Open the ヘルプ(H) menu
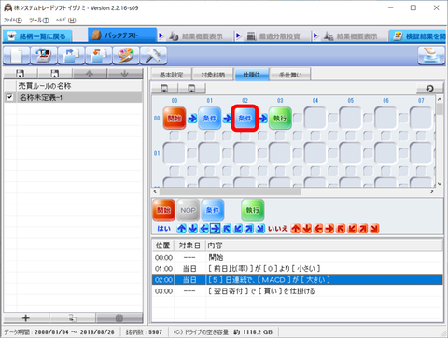448x338 pixels. click(65, 21)
